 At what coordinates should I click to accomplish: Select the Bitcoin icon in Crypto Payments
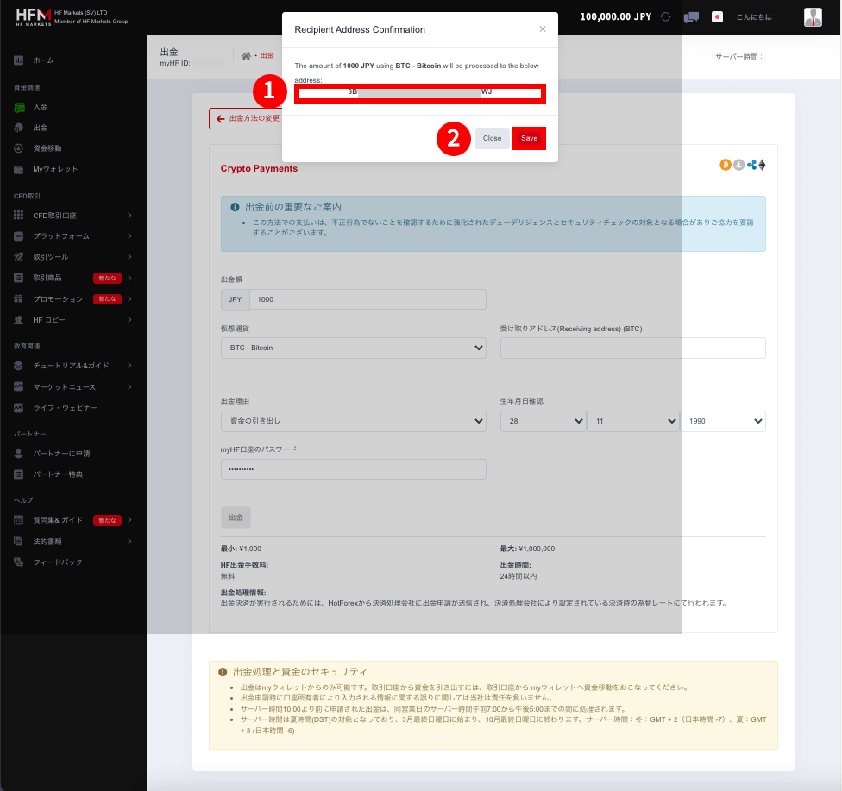click(726, 164)
